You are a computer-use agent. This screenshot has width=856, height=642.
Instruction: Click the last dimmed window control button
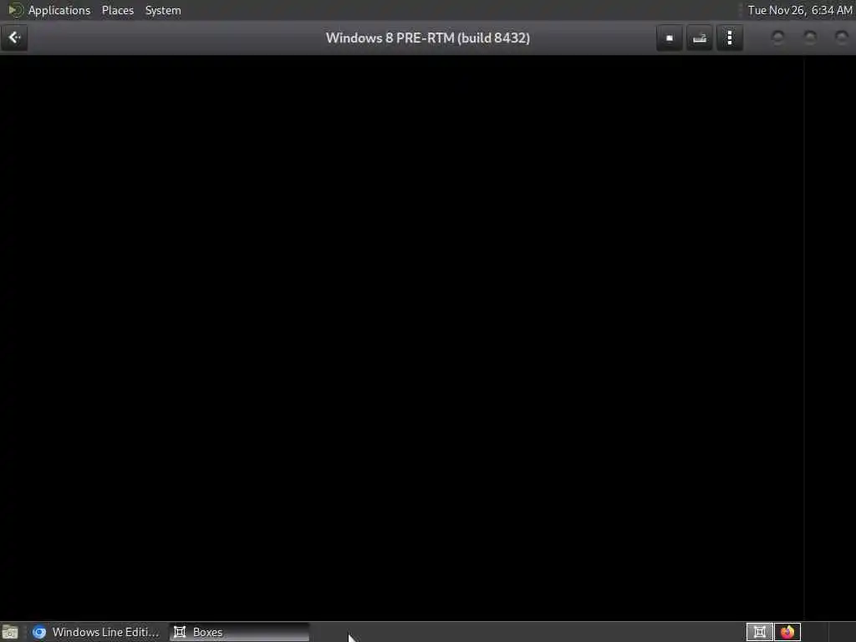click(x=842, y=38)
